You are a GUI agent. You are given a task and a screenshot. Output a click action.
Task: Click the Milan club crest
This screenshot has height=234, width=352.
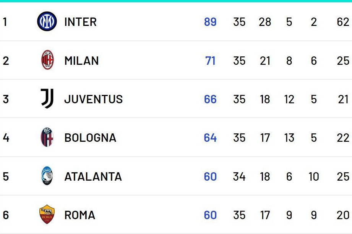[x=47, y=60]
